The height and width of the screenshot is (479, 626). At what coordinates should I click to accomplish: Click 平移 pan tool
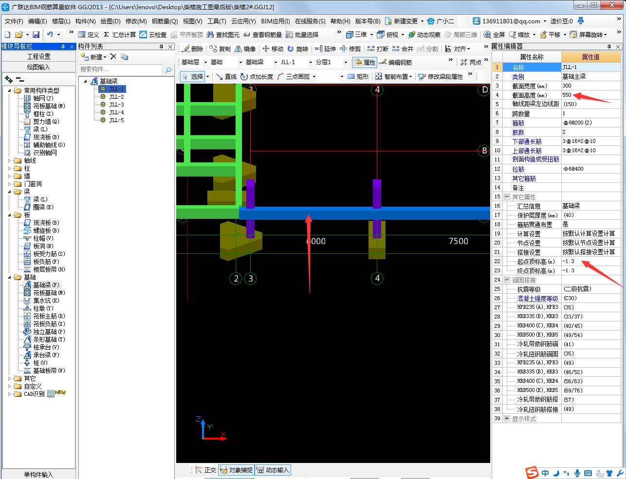click(550, 35)
